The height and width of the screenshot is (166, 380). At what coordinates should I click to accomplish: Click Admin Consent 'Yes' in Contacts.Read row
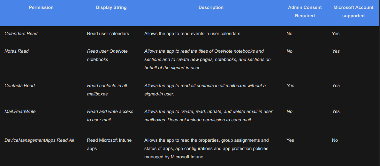pyautogui.click(x=290, y=86)
